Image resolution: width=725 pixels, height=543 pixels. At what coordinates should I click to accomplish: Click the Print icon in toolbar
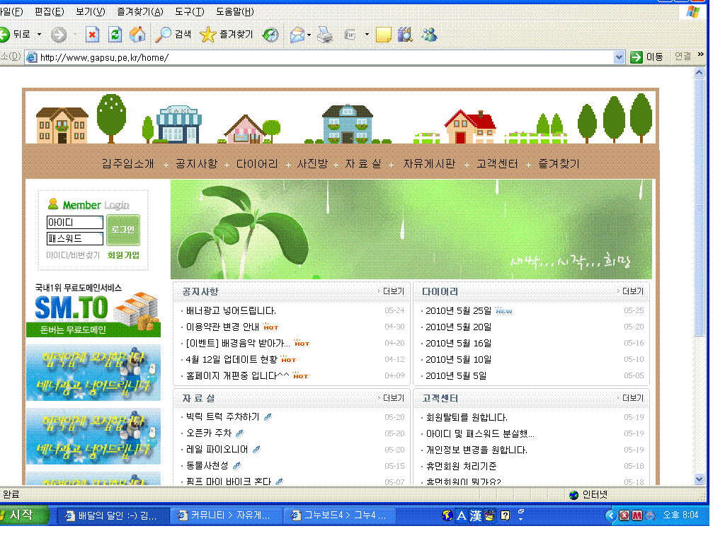point(324,34)
